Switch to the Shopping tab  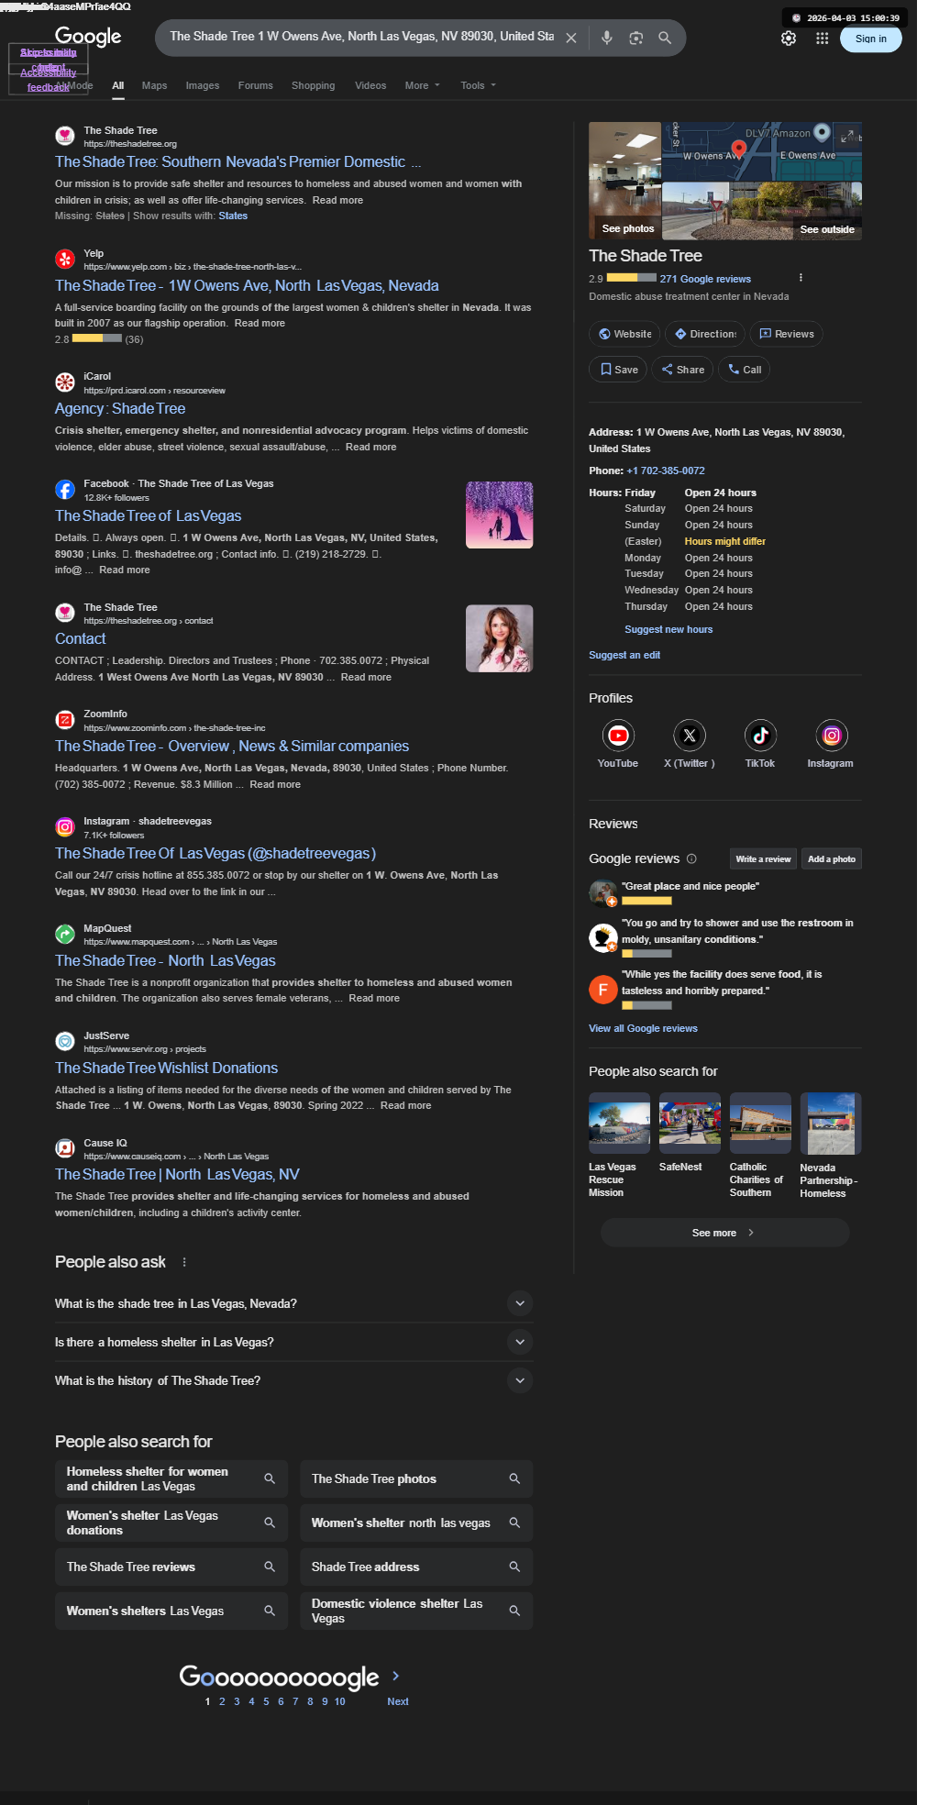(314, 85)
